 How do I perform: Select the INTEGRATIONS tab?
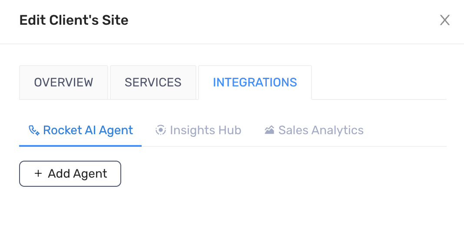click(x=255, y=83)
